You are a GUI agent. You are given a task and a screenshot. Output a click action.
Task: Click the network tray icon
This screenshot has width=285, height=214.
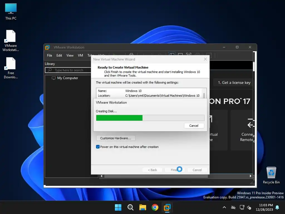click(242, 207)
